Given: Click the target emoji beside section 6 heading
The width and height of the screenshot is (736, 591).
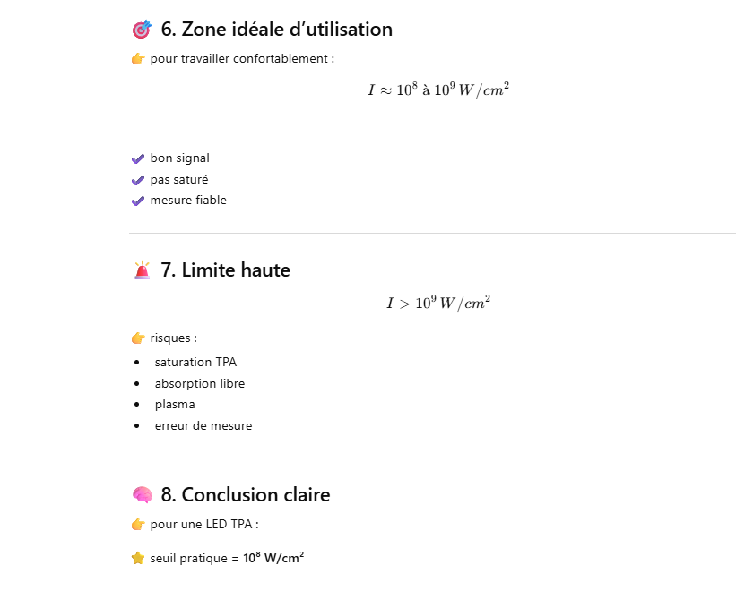Looking at the screenshot, I should coord(142,30).
